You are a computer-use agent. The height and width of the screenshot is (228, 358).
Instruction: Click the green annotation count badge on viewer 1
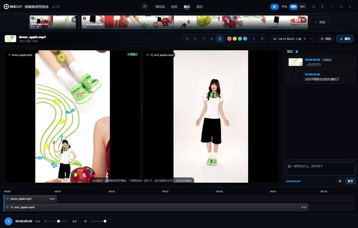(x=132, y=55)
